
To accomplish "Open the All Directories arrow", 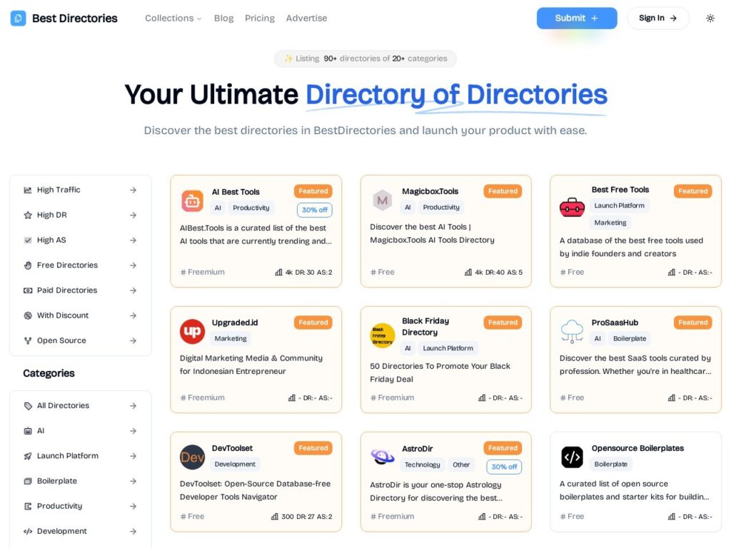I will point(133,406).
